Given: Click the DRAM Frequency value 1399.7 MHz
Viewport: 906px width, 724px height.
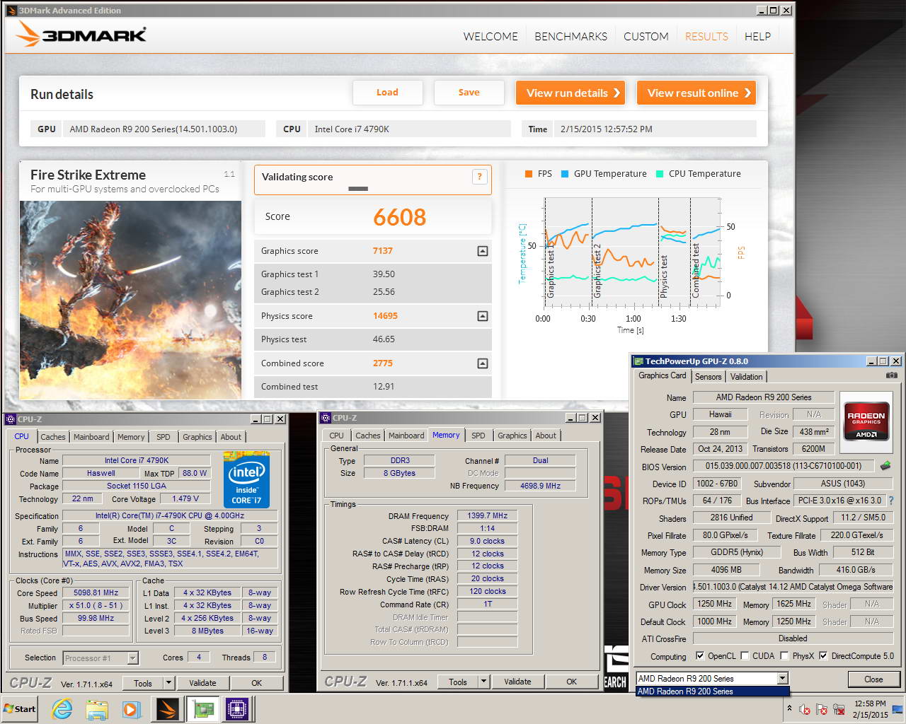Looking at the screenshot, I should click(487, 516).
